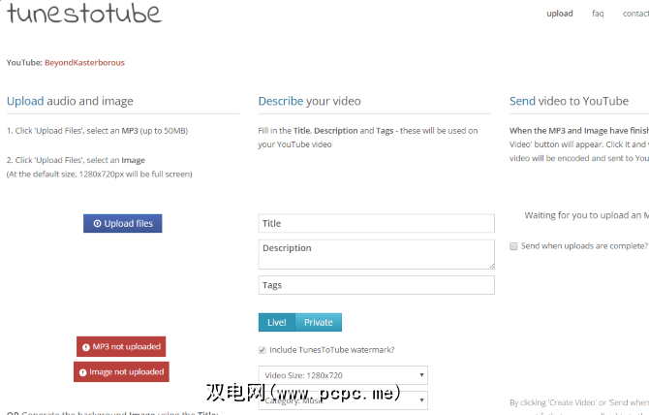Screen dimensions: 649x415
Task: Click 'Describe your video' heading
Action: pyautogui.click(x=310, y=101)
